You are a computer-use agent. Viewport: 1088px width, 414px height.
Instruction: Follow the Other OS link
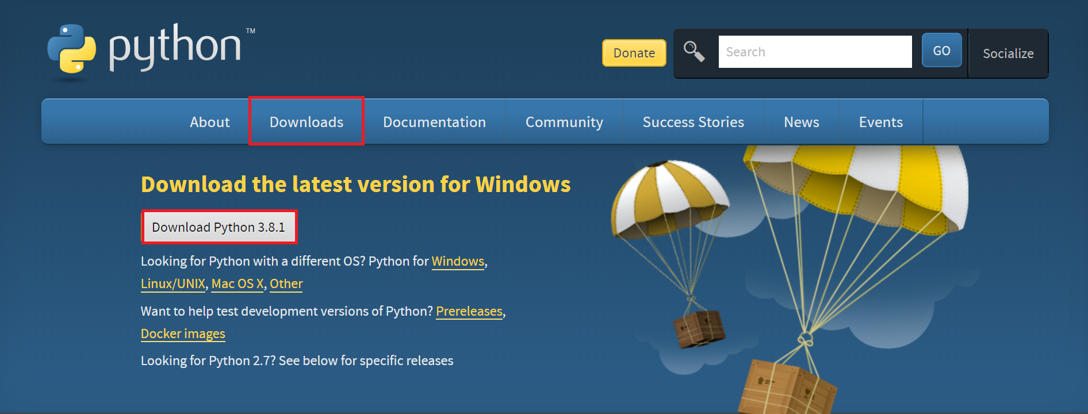pyautogui.click(x=286, y=283)
